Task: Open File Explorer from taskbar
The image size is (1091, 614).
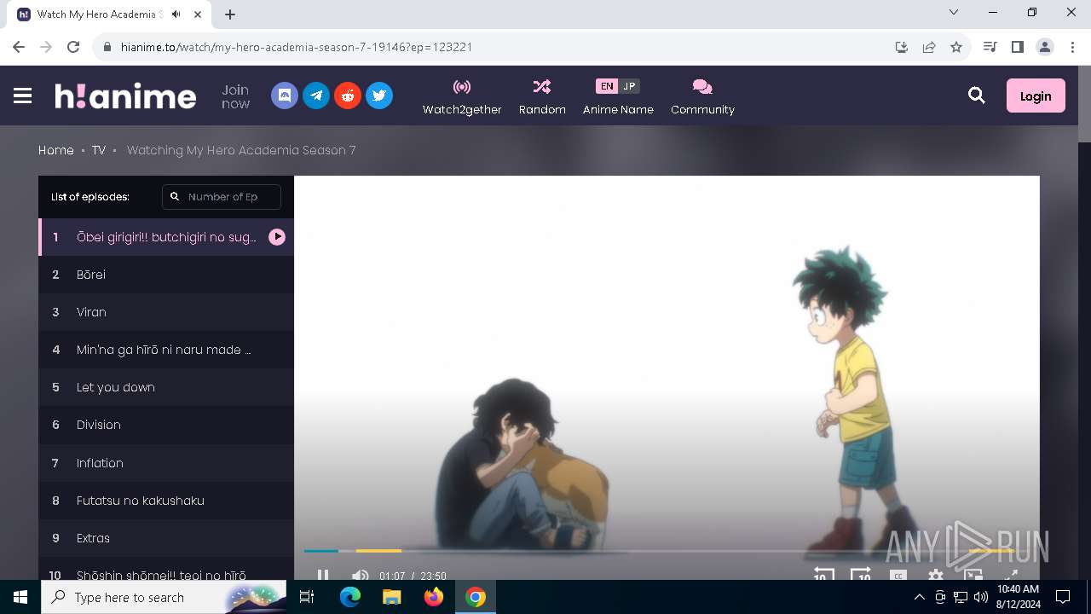Action: click(x=392, y=597)
